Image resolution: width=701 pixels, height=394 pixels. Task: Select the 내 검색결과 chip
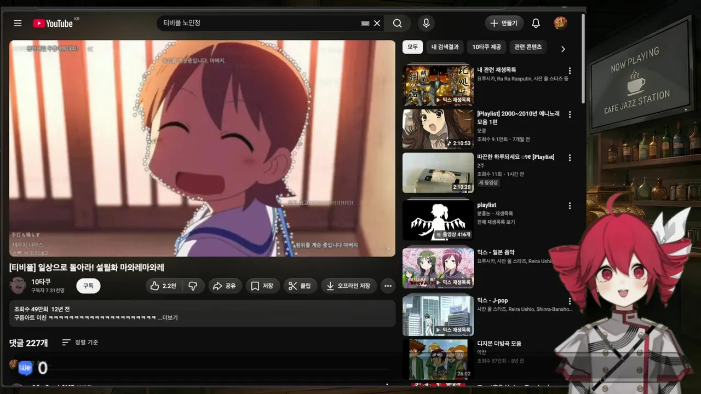(x=445, y=47)
